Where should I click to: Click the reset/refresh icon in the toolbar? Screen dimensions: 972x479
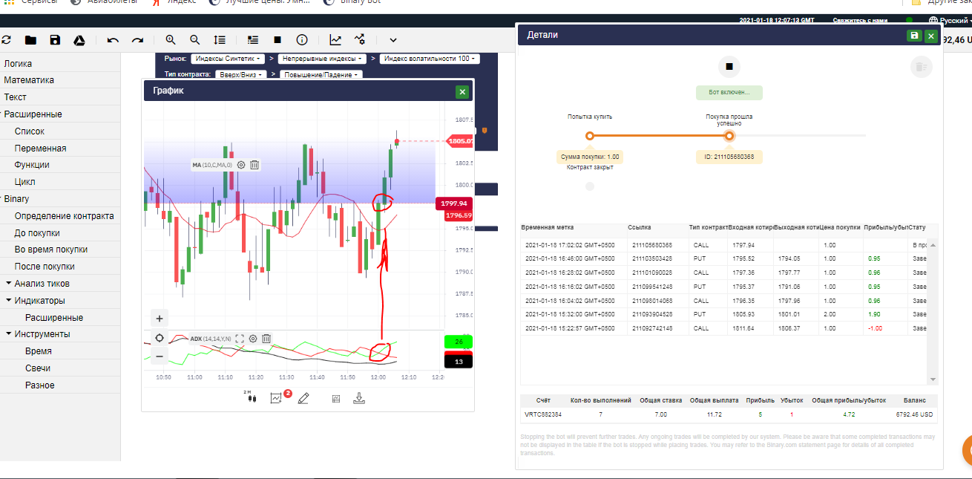(6, 40)
